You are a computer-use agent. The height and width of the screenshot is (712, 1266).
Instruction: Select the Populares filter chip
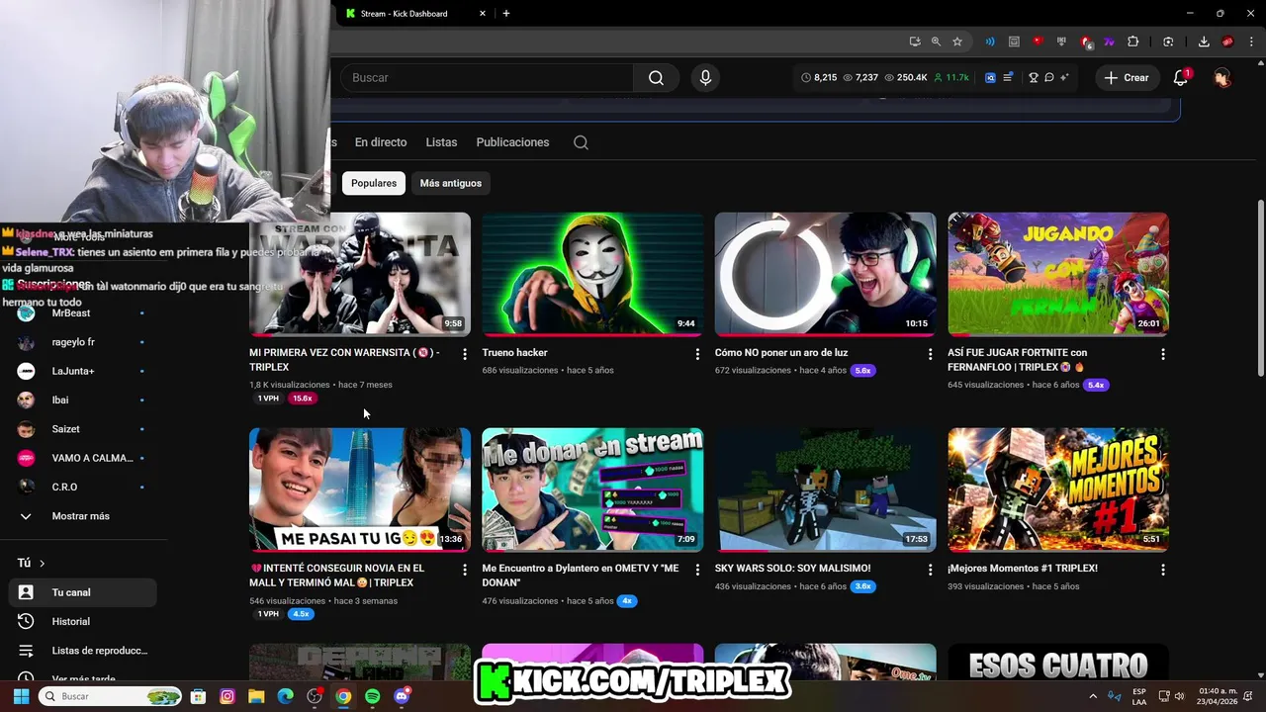[374, 183]
